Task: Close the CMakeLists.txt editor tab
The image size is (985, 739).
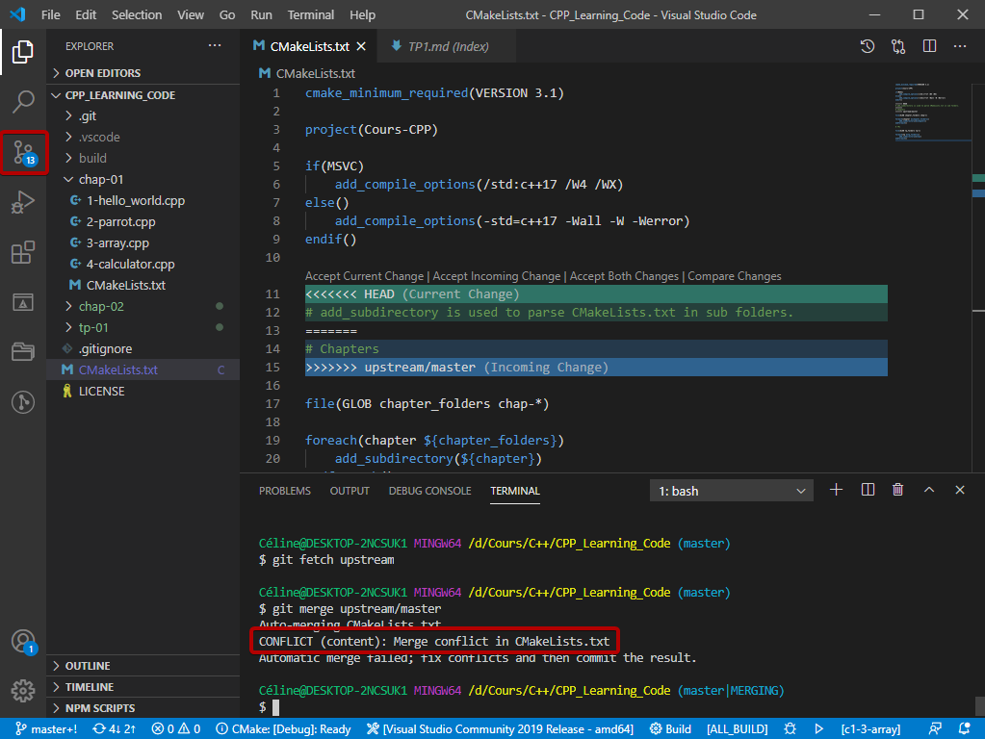Action: (361, 46)
